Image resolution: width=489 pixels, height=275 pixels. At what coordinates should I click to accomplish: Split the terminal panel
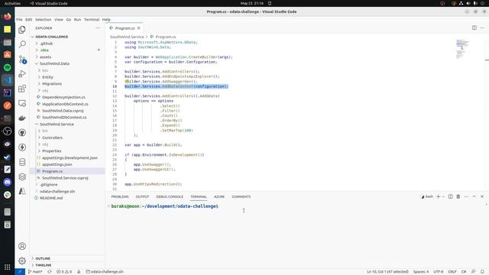[x=450, y=196]
